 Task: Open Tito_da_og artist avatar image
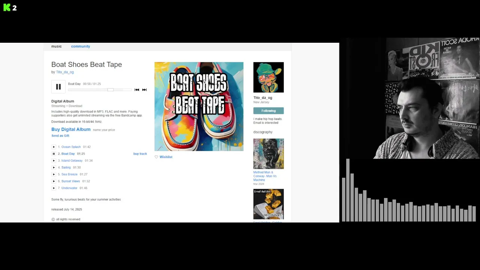[x=268, y=77]
